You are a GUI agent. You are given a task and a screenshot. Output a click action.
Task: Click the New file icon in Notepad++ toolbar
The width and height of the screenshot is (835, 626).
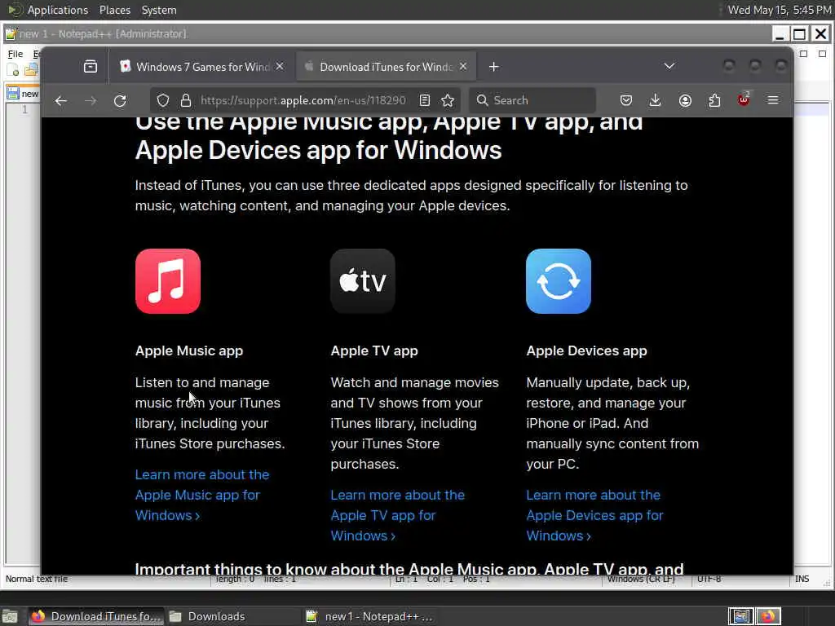[13, 70]
